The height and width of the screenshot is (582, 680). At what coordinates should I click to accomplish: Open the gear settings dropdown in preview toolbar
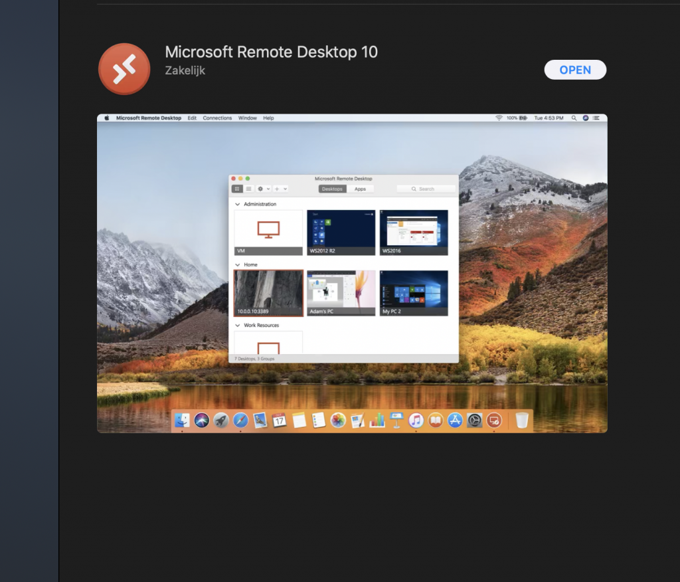(263, 189)
